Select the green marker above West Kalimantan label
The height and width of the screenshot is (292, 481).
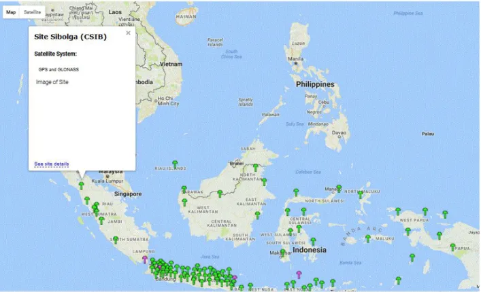[184, 202]
